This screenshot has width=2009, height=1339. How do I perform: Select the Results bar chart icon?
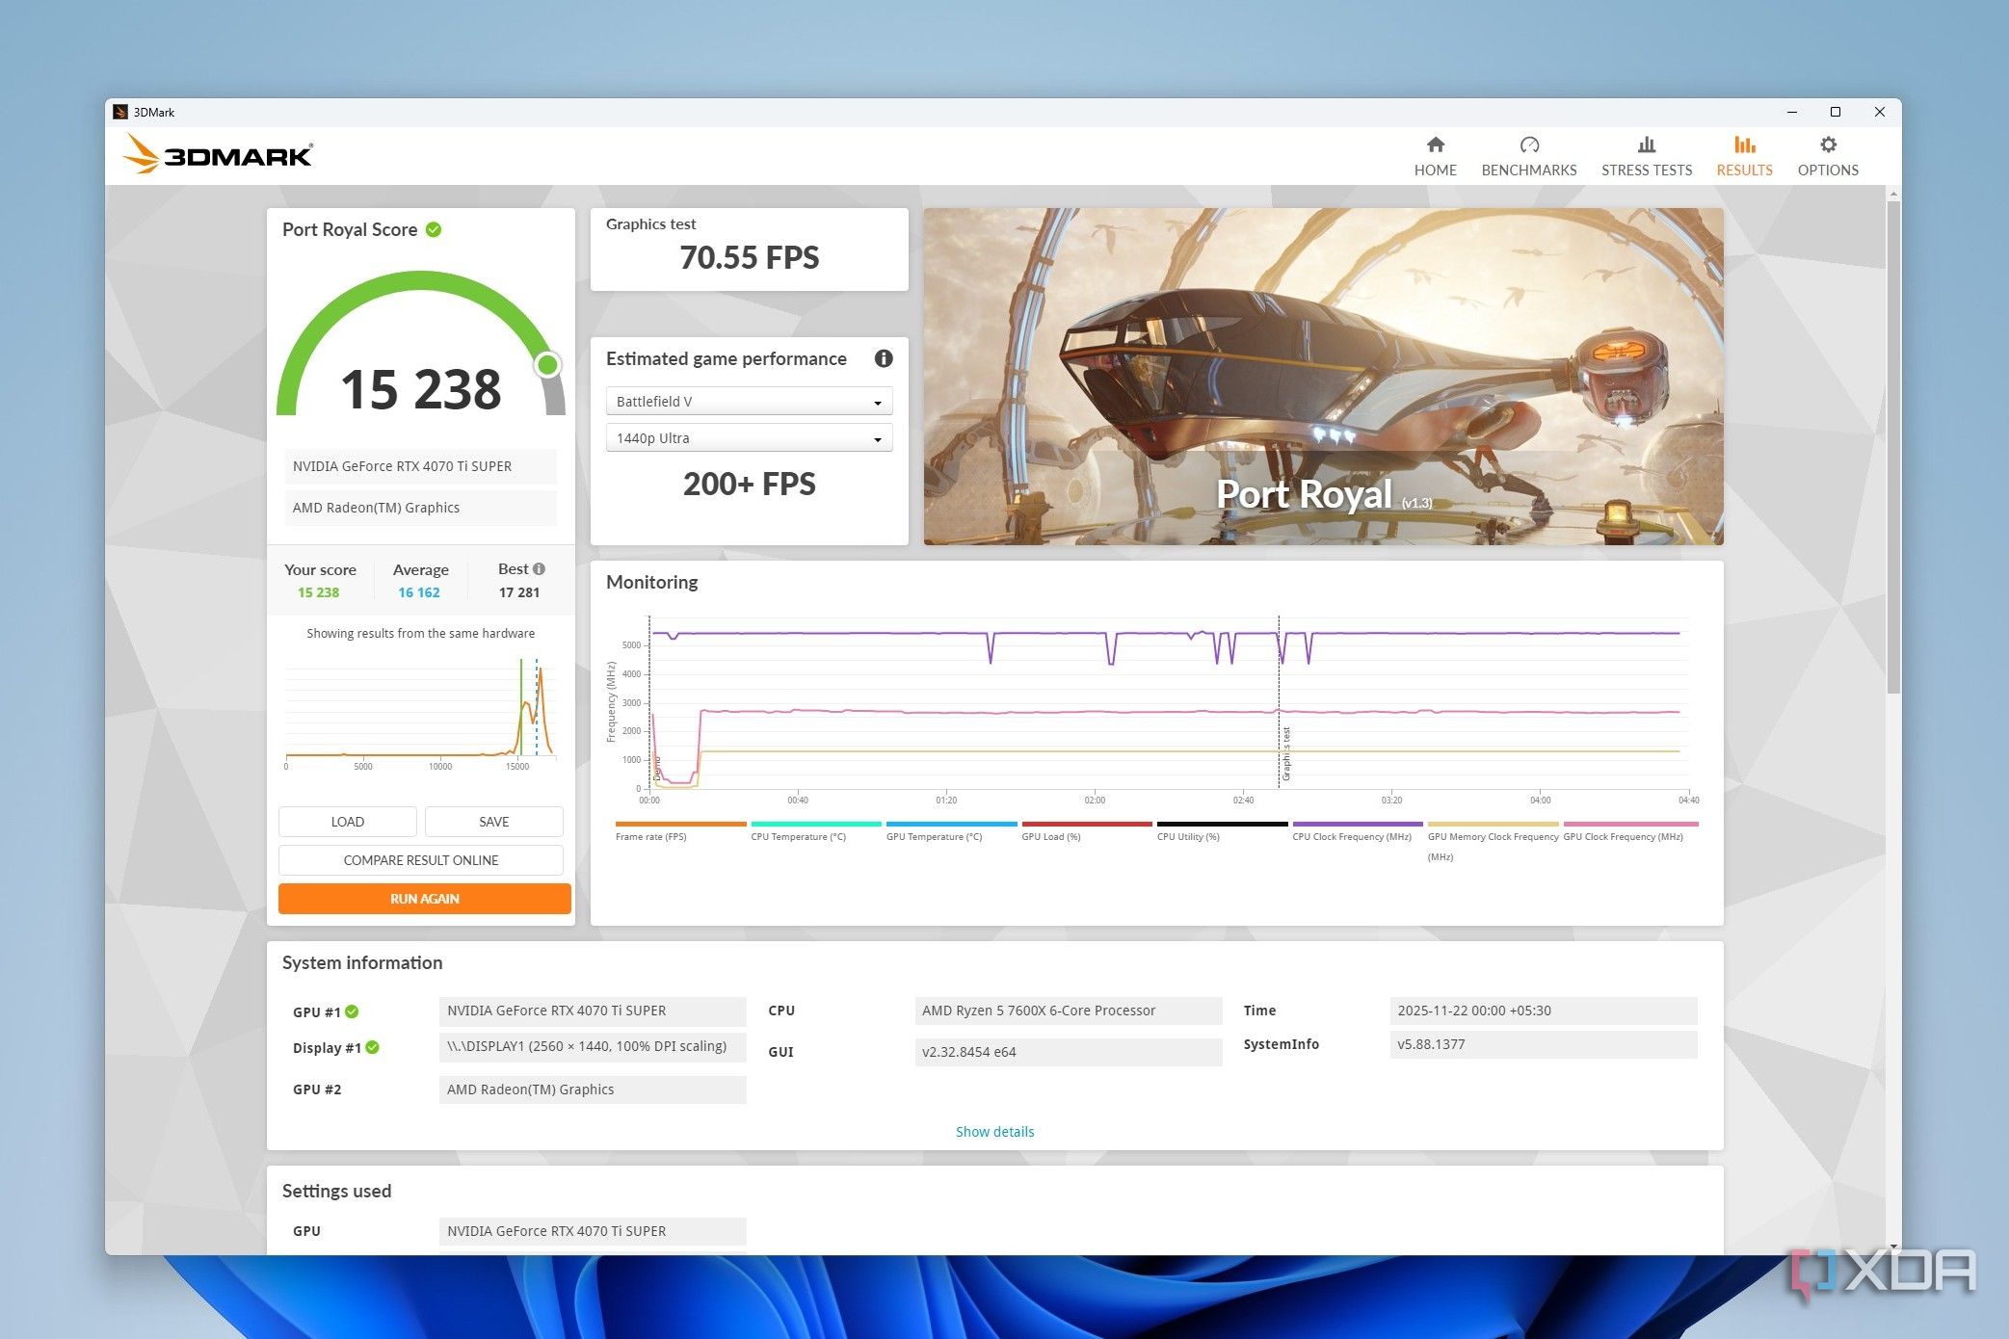(x=1744, y=144)
